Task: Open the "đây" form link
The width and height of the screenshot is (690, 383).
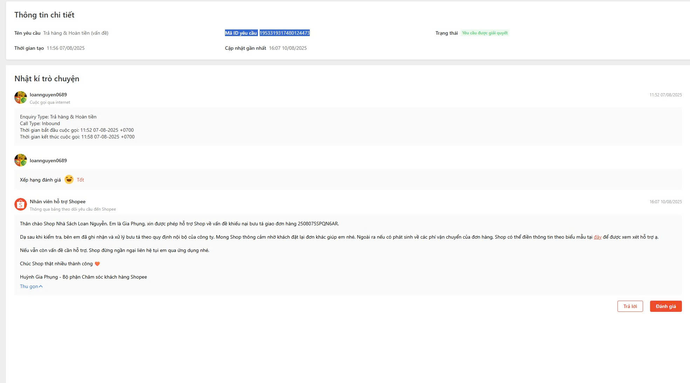Action: click(597, 237)
